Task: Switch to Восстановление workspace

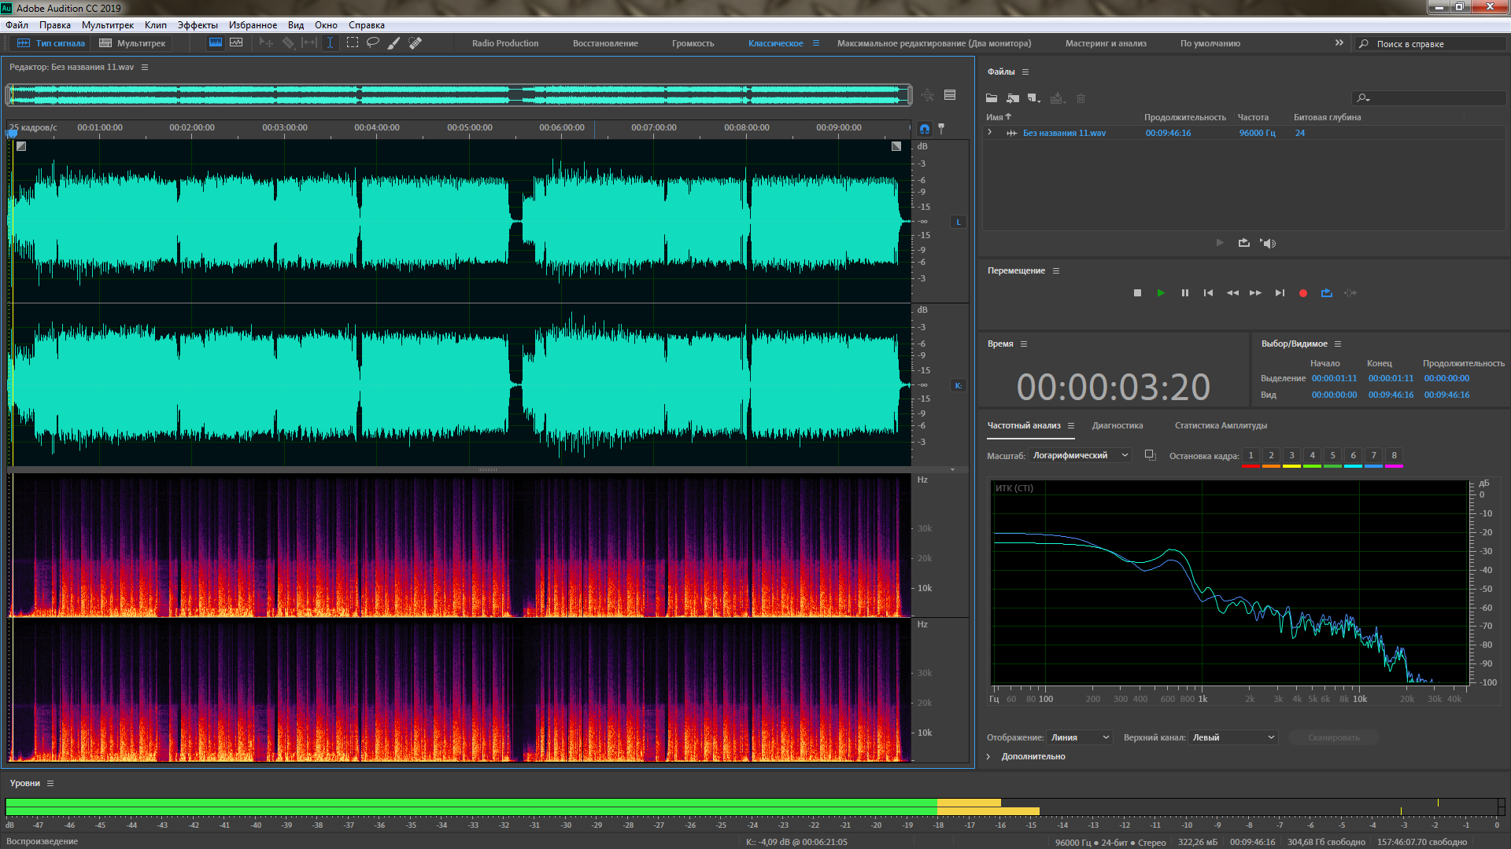Action: click(x=605, y=43)
